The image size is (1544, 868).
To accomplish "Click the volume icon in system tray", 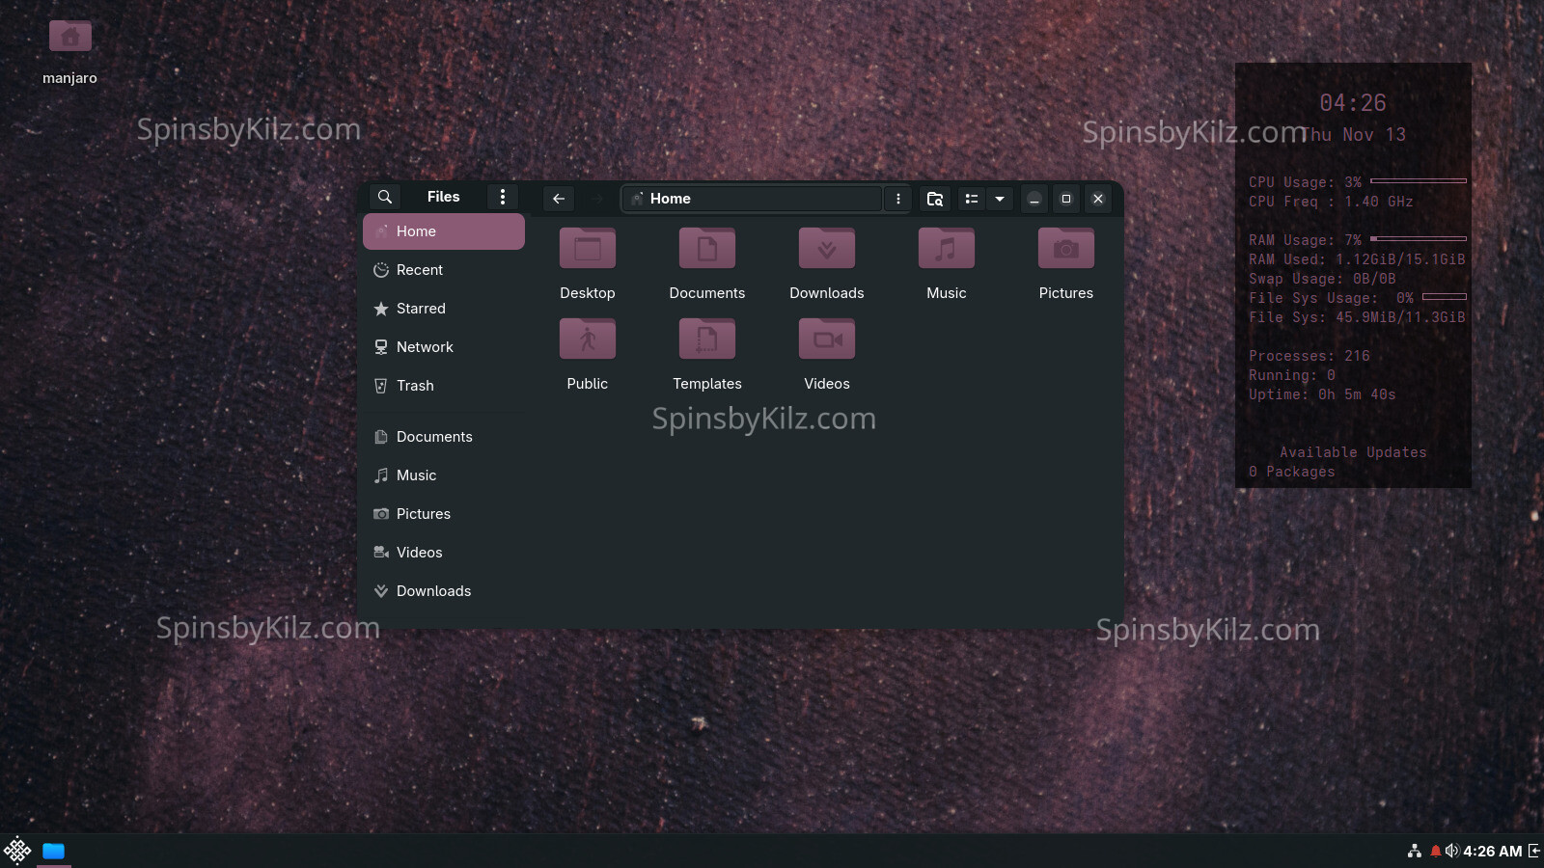I will pyautogui.click(x=1451, y=851).
